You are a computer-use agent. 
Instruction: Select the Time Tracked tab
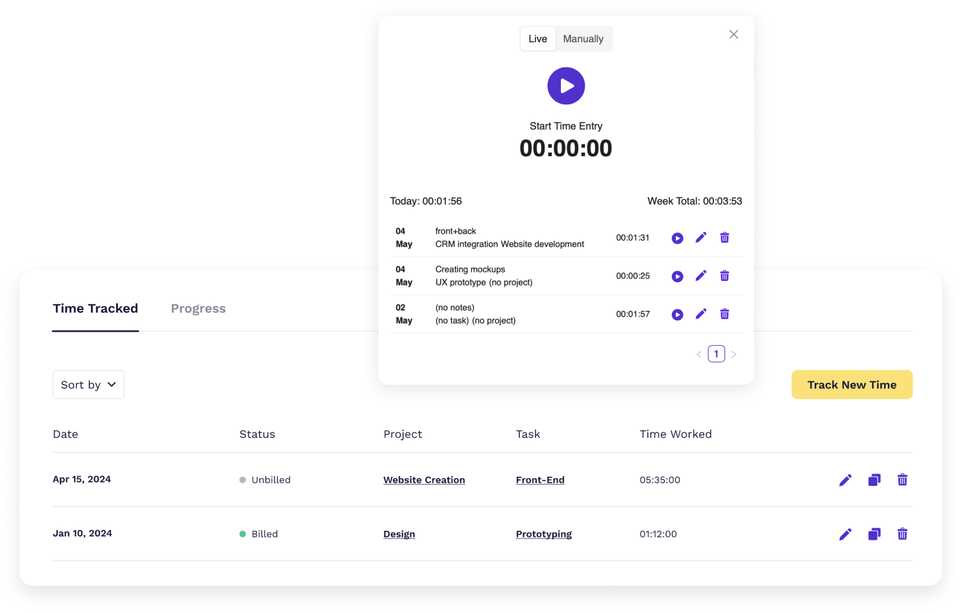[95, 308]
